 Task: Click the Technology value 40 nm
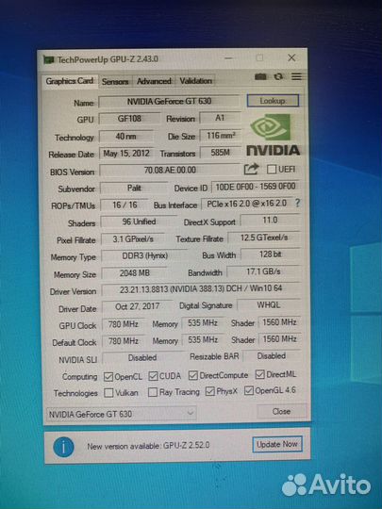[x=125, y=137]
